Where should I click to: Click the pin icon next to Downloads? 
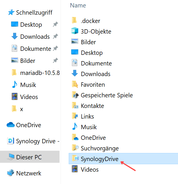[55, 36]
